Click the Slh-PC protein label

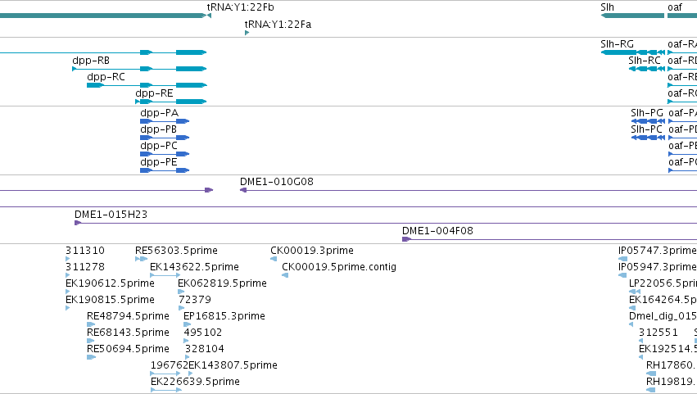point(646,129)
